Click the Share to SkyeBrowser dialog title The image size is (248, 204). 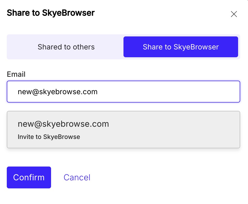click(51, 13)
